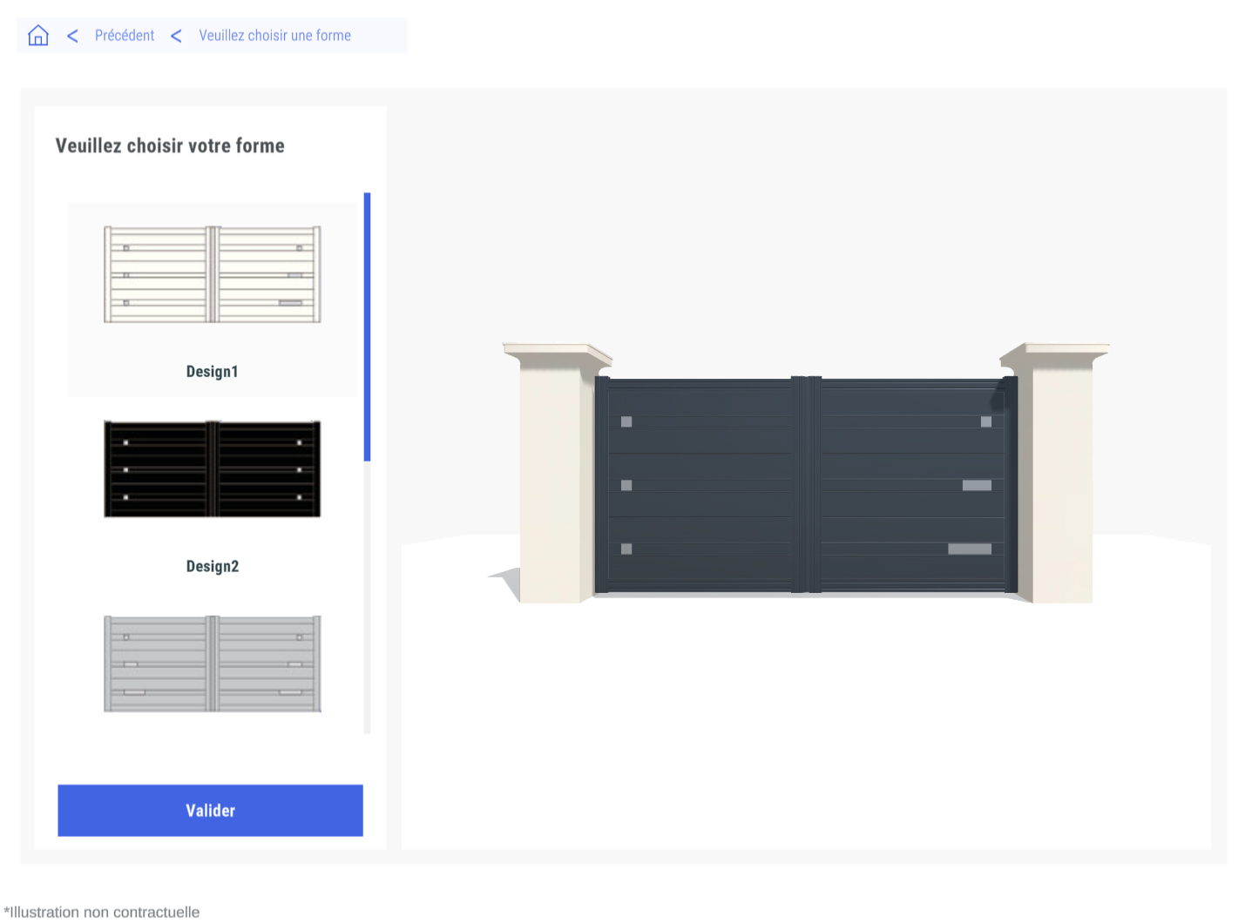Click the Design2 label text
The height and width of the screenshot is (923, 1252).
click(x=212, y=567)
